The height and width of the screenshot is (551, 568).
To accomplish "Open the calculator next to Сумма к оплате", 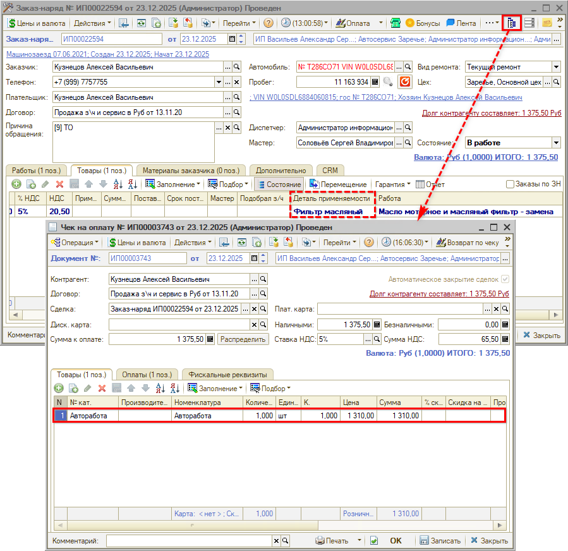I will [x=210, y=339].
